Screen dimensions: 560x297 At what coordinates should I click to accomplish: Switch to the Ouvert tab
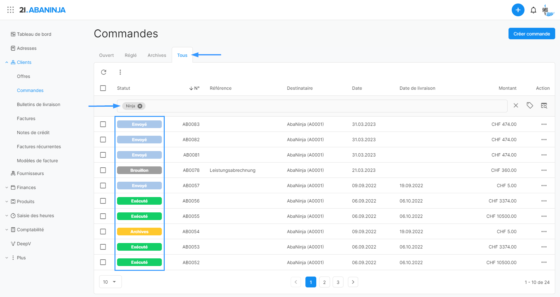point(106,55)
